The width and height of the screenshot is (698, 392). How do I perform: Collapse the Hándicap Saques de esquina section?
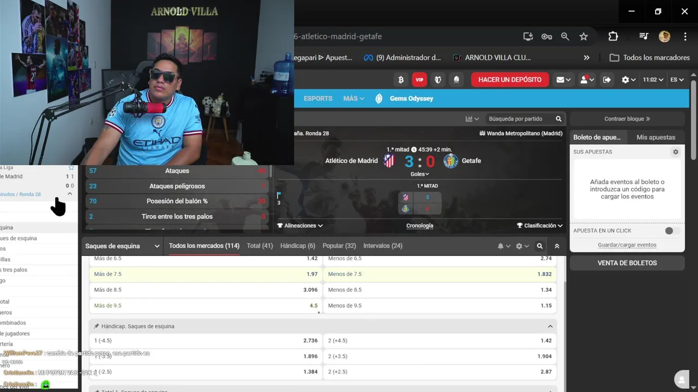coord(550,326)
